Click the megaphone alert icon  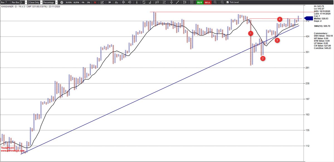click(157, 2)
